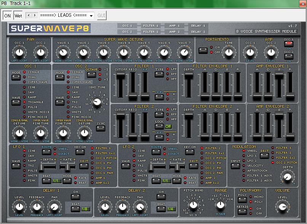Screen dimensions: 307x224
Task: Click the Volume level knob
Action: tap(282, 207)
